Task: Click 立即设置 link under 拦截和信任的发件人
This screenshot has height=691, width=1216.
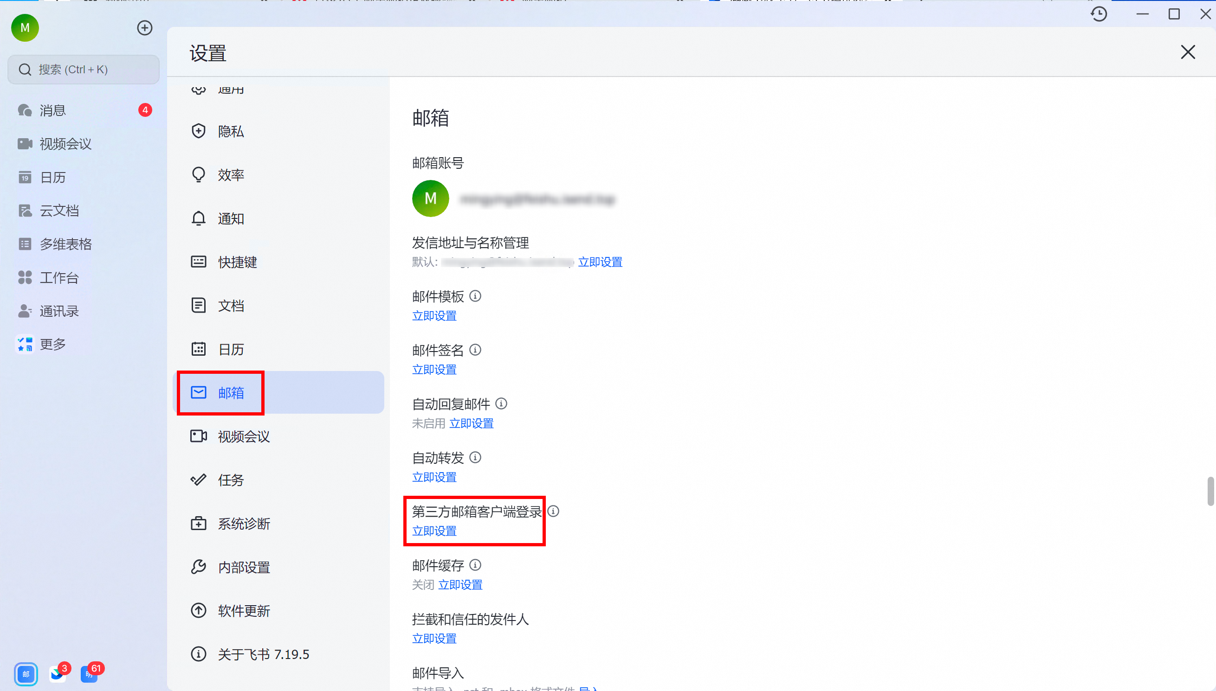Action: (434, 639)
